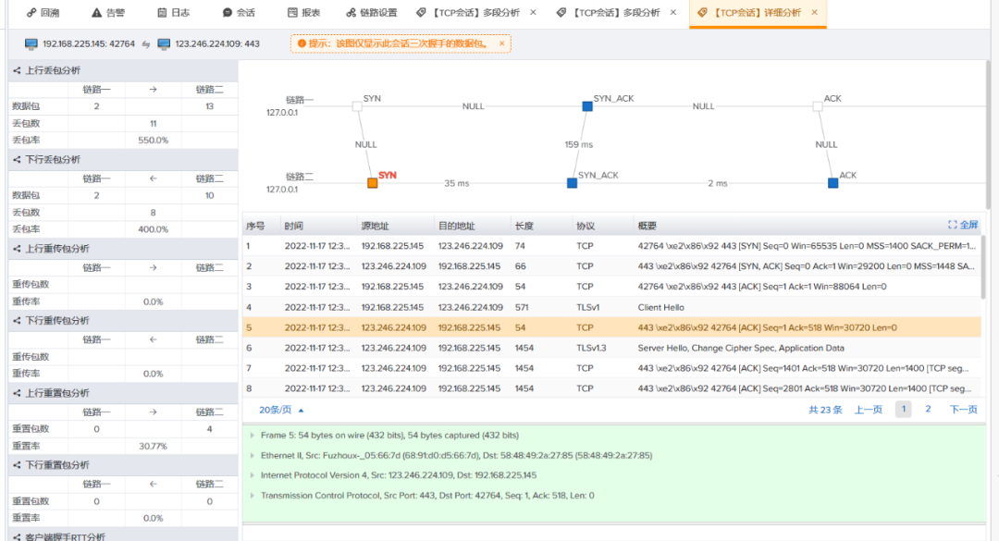Go to 下一页 next page
Screen dimensions: 999x541
click(x=963, y=410)
